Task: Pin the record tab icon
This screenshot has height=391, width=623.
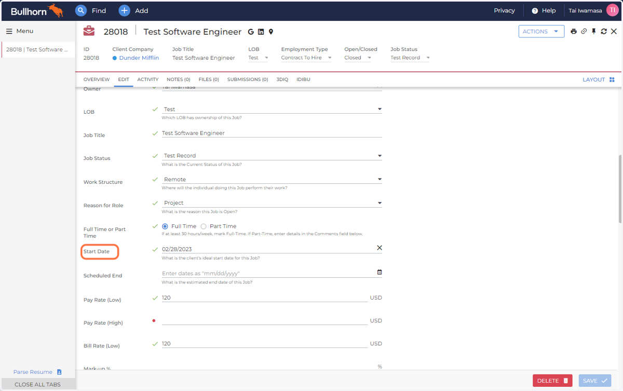Action: [594, 31]
